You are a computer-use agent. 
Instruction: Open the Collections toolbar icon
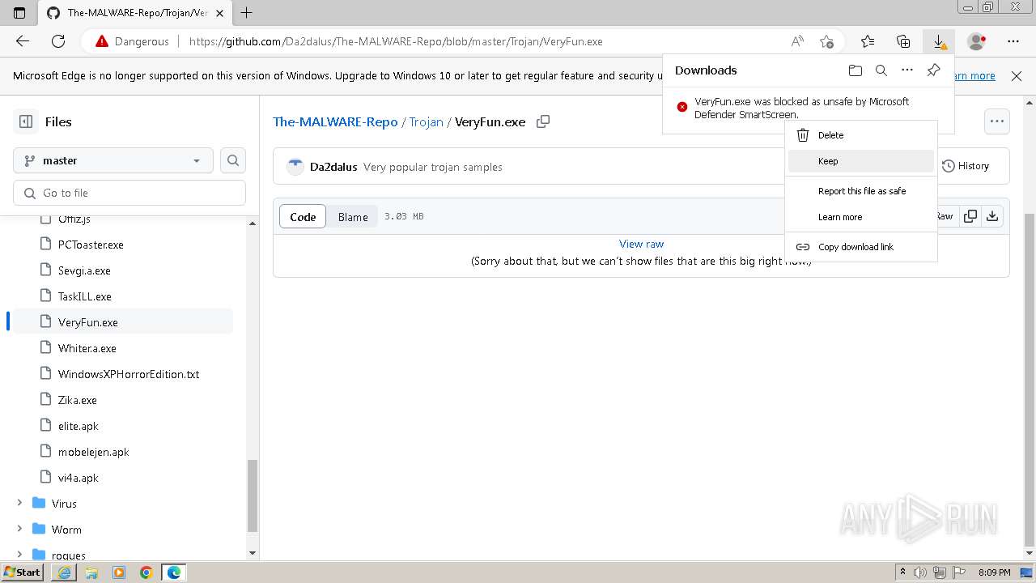tap(903, 41)
